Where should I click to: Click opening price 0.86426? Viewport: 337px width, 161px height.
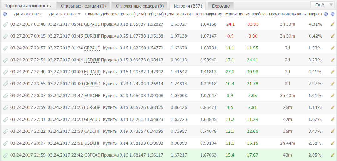coord(179,107)
